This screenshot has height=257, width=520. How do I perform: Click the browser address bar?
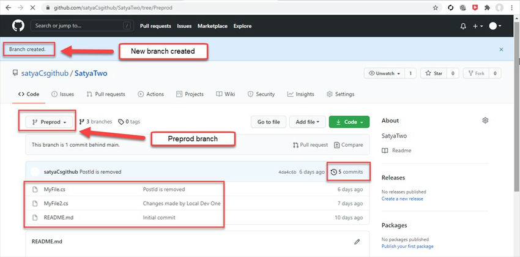[x=241, y=7]
